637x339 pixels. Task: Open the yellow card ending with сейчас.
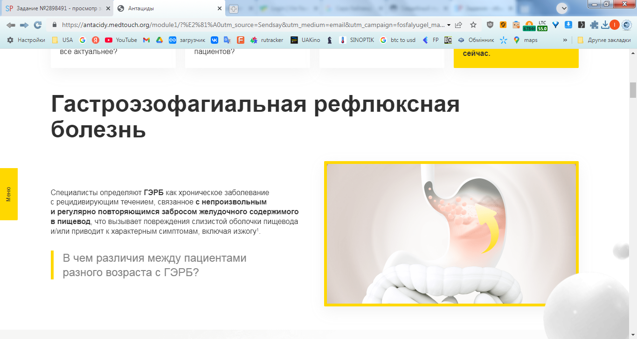[x=516, y=59]
